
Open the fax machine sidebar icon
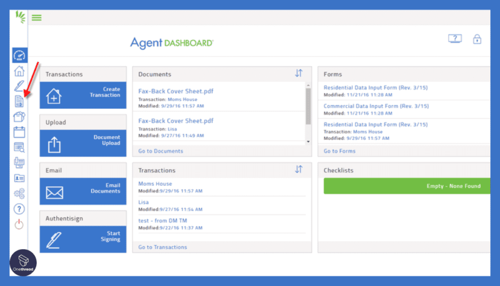[x=19, y=163]
